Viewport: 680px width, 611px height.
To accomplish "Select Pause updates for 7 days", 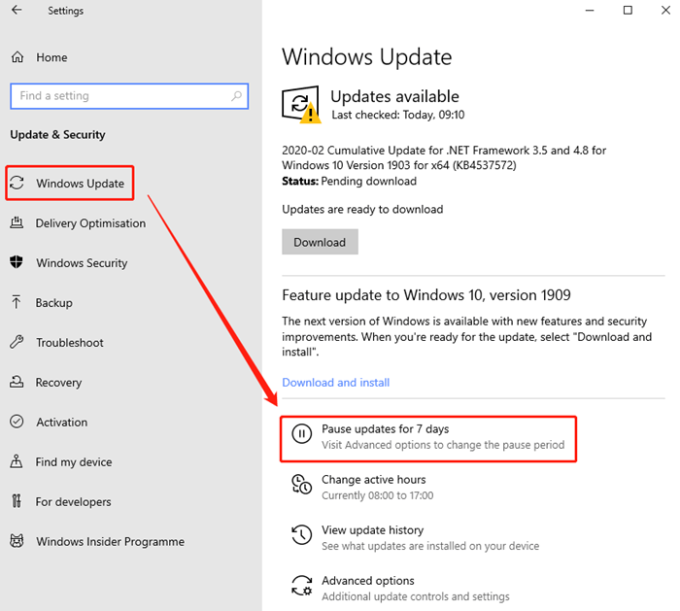I will (385, 429).
